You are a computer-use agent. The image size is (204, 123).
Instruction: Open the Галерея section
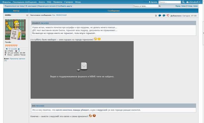point(69,2)
